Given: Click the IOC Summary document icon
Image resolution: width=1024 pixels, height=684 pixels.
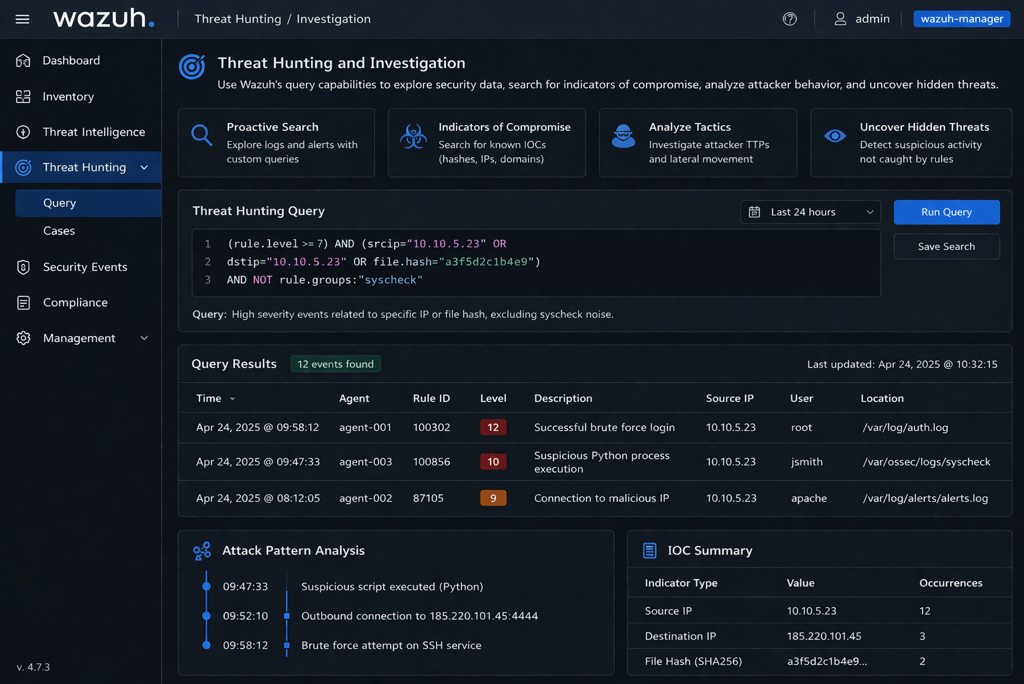Looking at the screenshot, I should coord(650,550).
